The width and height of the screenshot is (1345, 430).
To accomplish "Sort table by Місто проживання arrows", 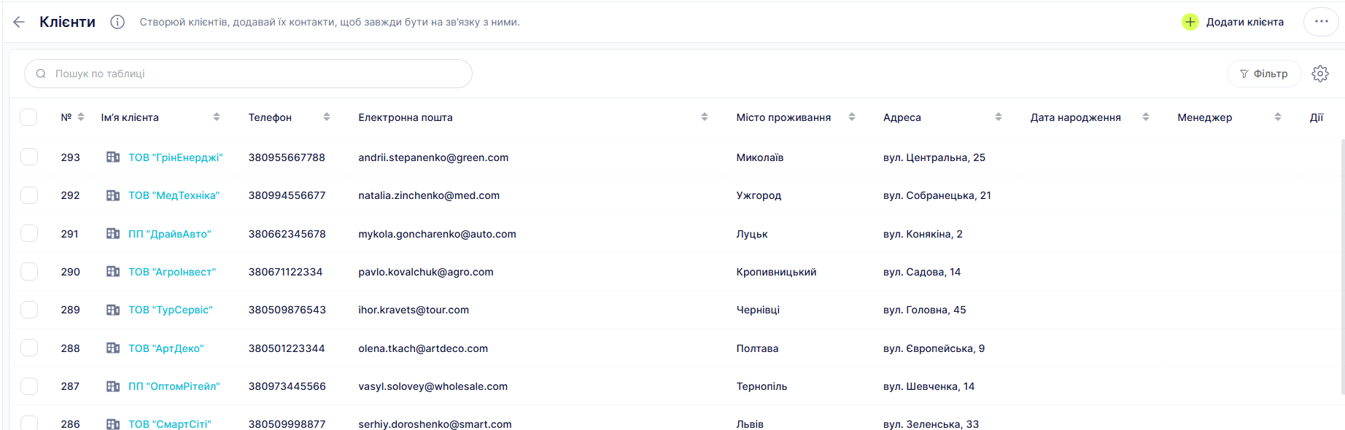I will point(851,117).
